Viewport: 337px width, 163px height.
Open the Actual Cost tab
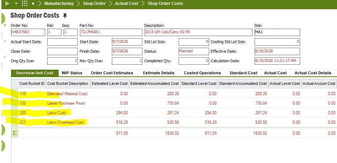click(275, 73)
